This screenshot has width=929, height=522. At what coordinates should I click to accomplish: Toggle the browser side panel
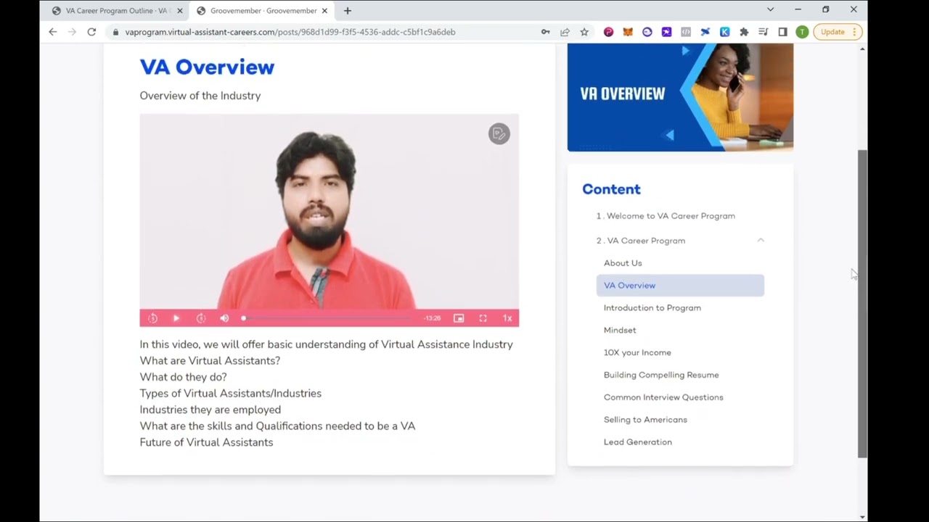[782, 32]
